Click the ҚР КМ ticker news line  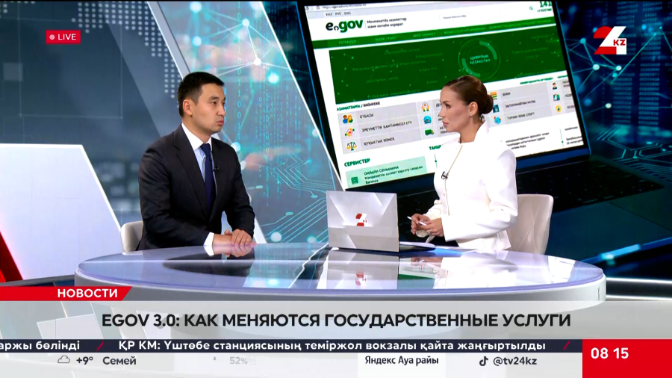click(x=332, y=345)
